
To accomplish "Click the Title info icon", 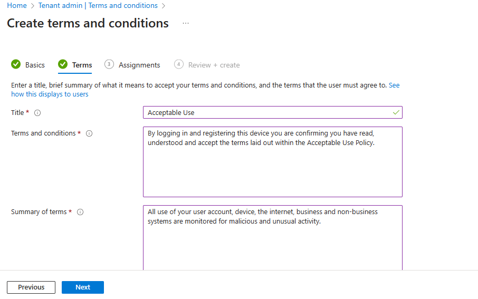I will pos(37,113).
